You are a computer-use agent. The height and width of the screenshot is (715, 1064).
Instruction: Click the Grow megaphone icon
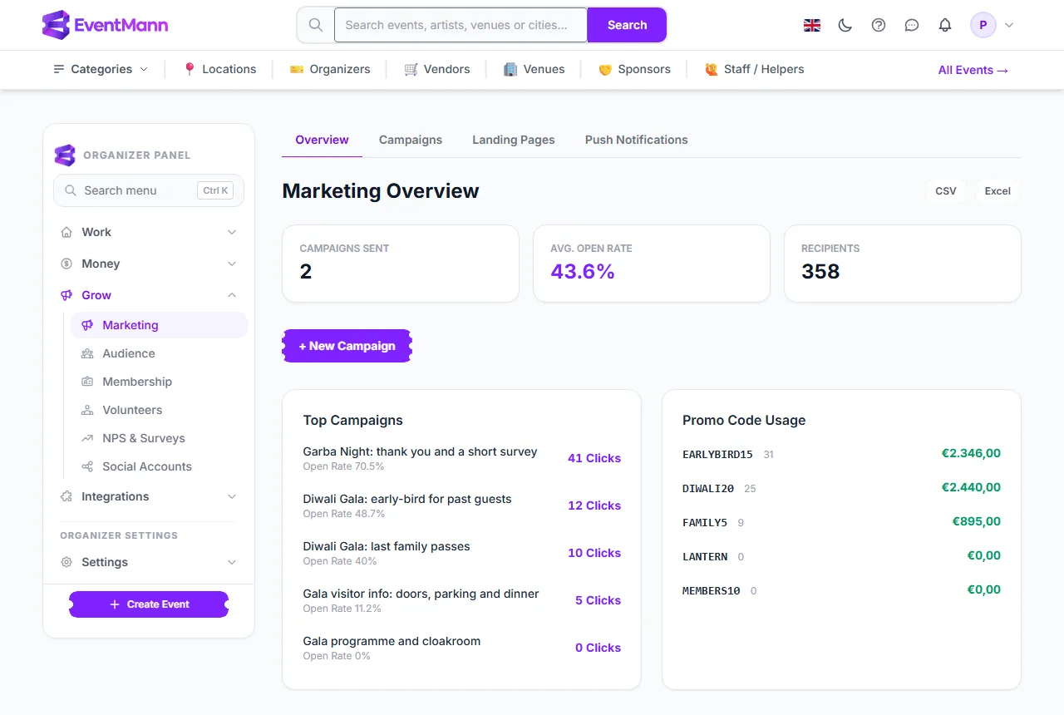click(x=66, y=295)
